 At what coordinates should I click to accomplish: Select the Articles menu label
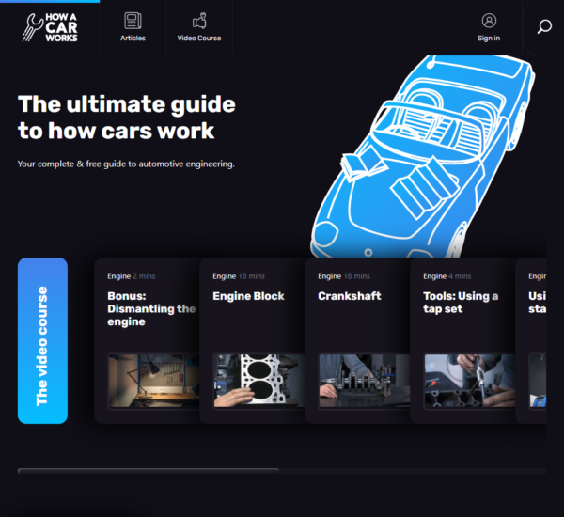133,39
